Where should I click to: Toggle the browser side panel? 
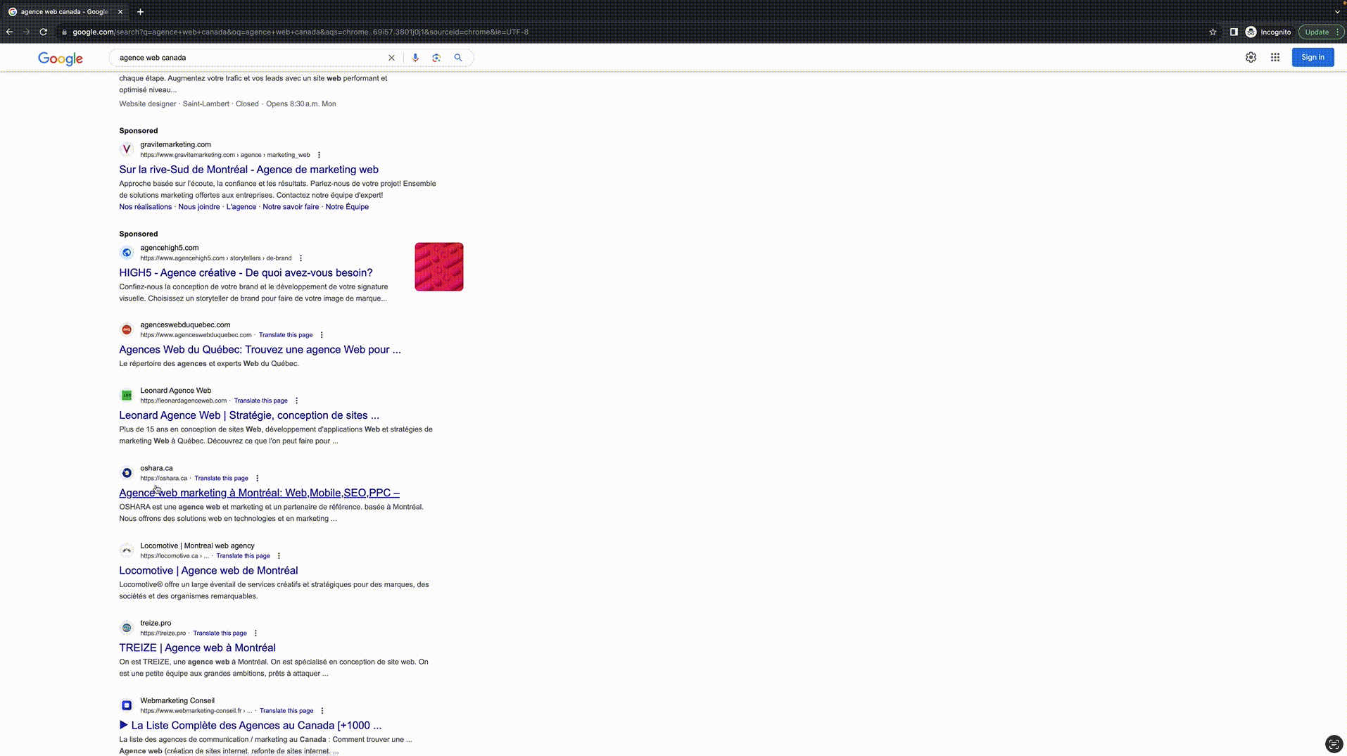(1234, 32)
